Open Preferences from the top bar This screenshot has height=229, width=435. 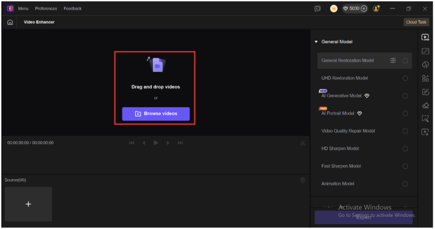click(x=46, y=9)
